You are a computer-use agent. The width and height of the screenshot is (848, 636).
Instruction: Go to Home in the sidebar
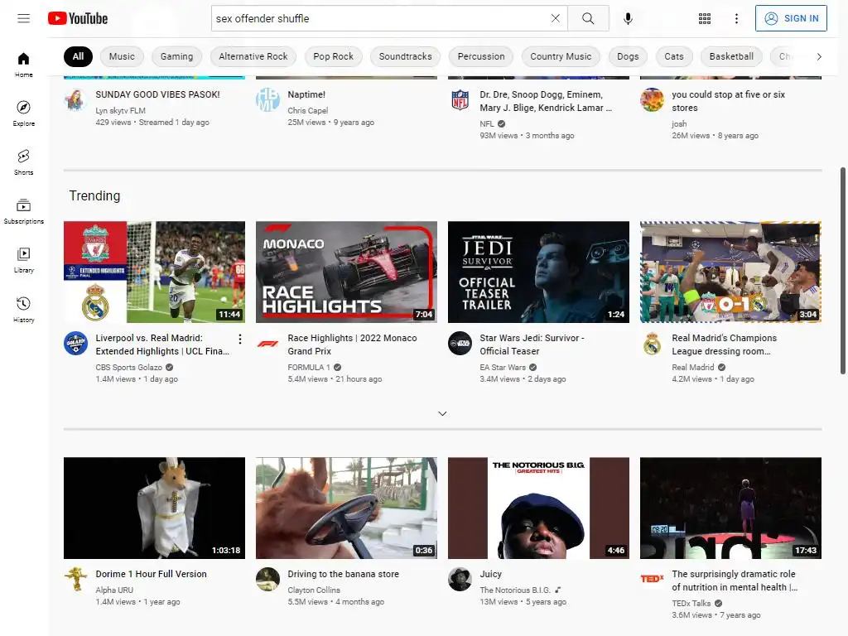[x=23, y=65]
